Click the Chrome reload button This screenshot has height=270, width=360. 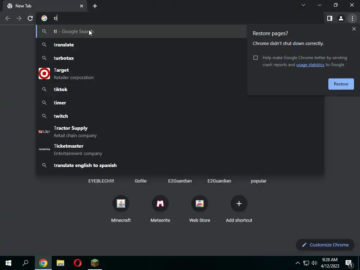pyautogui.click(x=30, y=18)
